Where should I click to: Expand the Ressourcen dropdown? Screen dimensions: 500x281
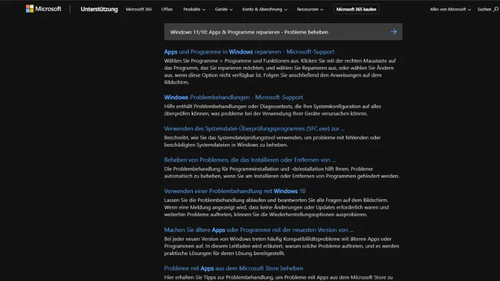pyautogui.click(x=310, y=9)
